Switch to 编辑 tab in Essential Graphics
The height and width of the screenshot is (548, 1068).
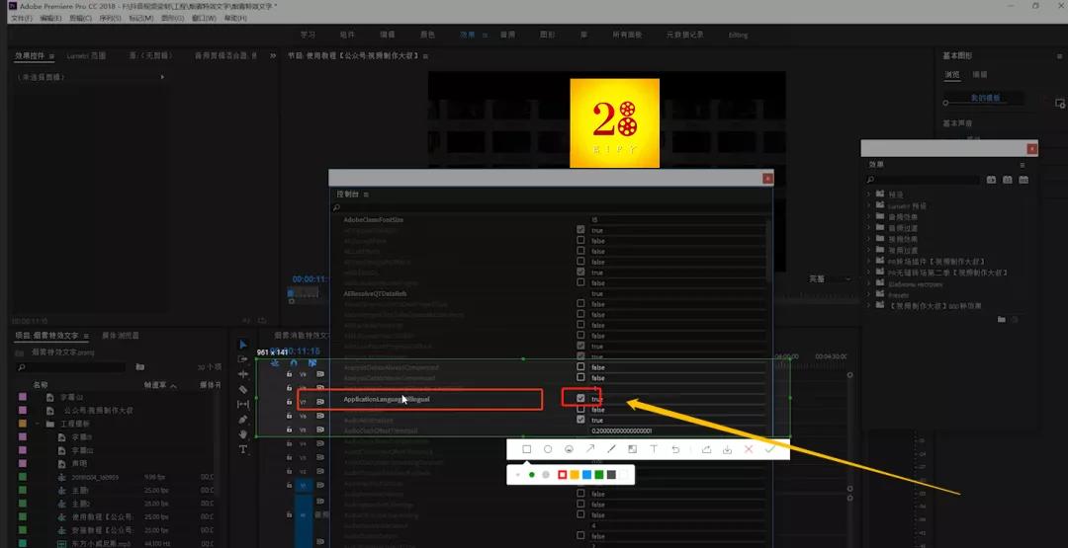coord(979,74)
